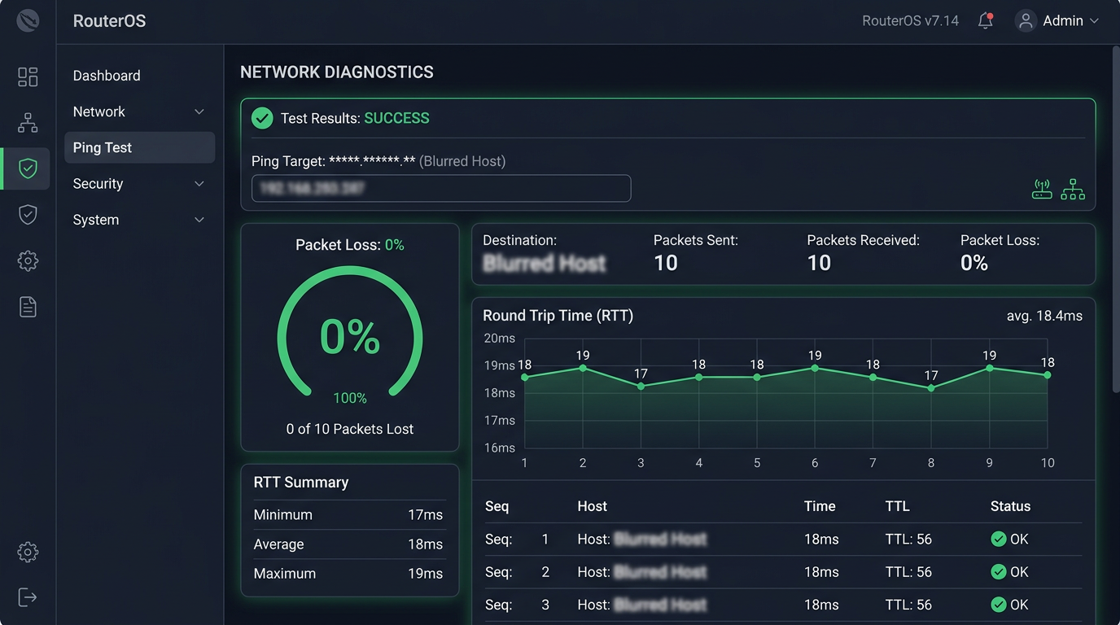Click the Admin username label
Screen dimensions: 1120x625
[x=1063, y=21]
